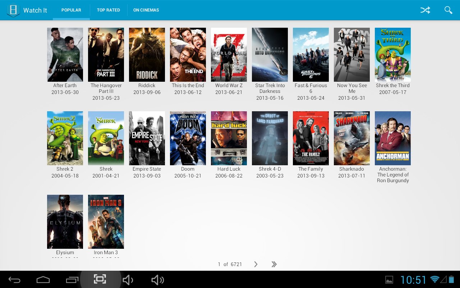Switch to Popular tab
Screen dimensions: 460x288
(71, 10)
